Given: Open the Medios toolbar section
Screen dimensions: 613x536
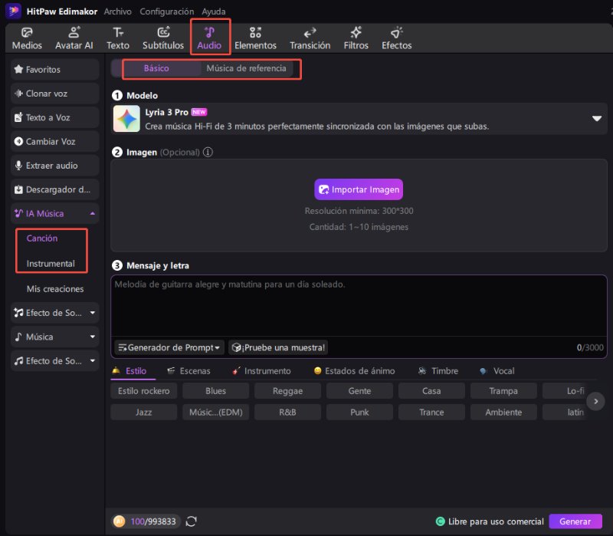Looking at the screenshot, I should 27,38.
